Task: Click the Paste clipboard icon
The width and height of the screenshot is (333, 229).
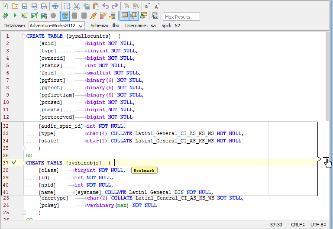Action: pyautogui.click(x=96, y=6)
